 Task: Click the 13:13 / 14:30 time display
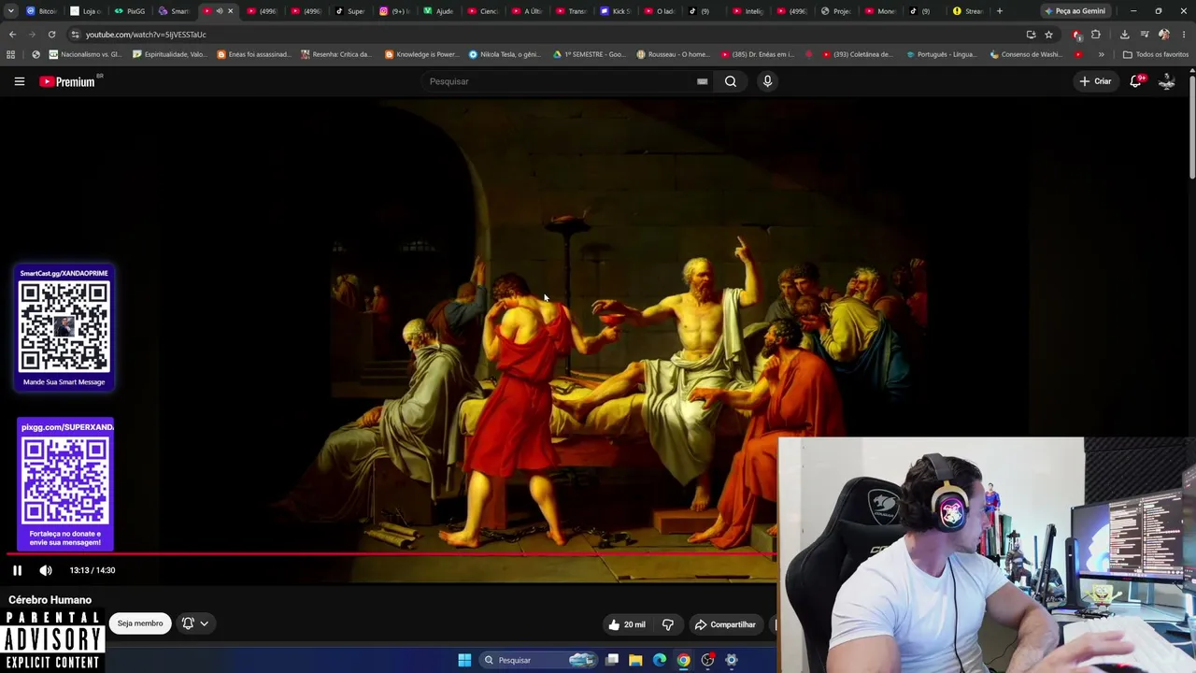(93, 570)
